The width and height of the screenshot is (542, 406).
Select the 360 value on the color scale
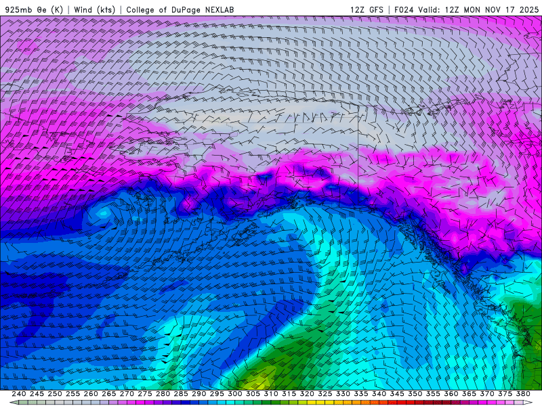(451, 394)
